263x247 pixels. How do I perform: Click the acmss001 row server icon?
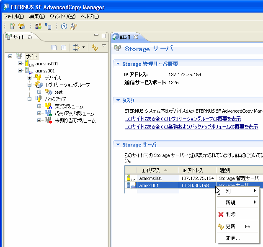point(131,185)
